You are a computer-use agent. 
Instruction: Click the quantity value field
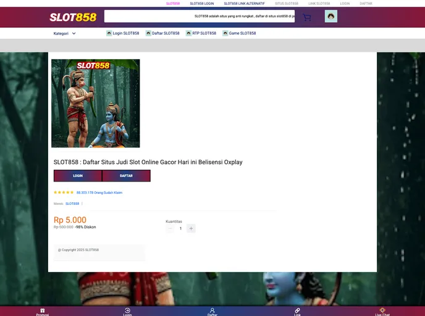180,228
